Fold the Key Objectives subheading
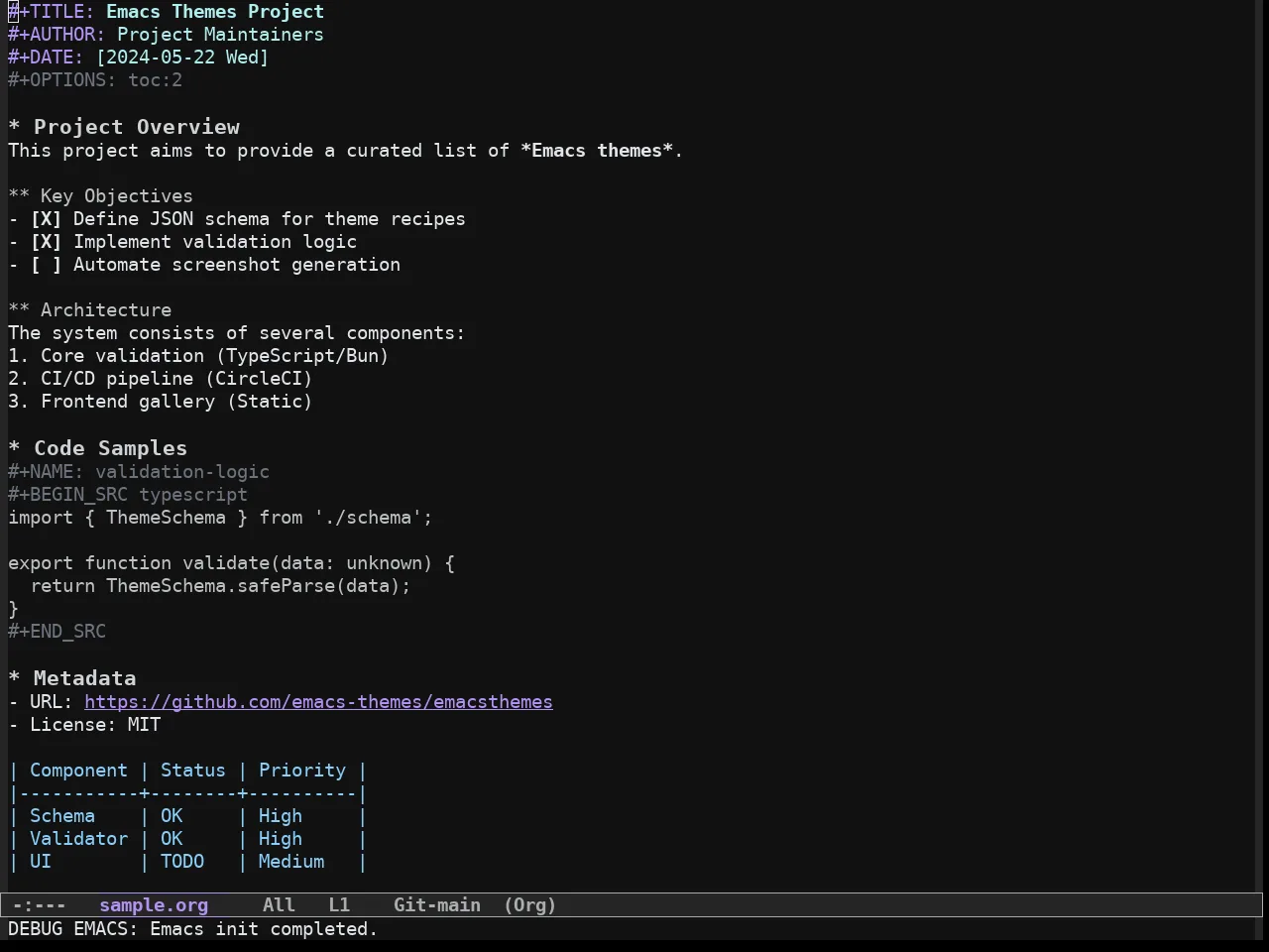 (x=100, y=196)
